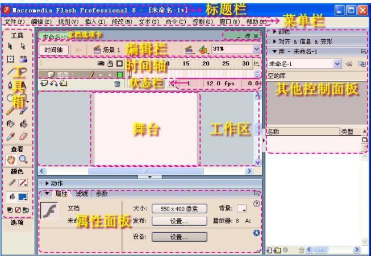Sort the library by the 名称 column
This screenshot has height=256, width=371.
pos(303,131)
